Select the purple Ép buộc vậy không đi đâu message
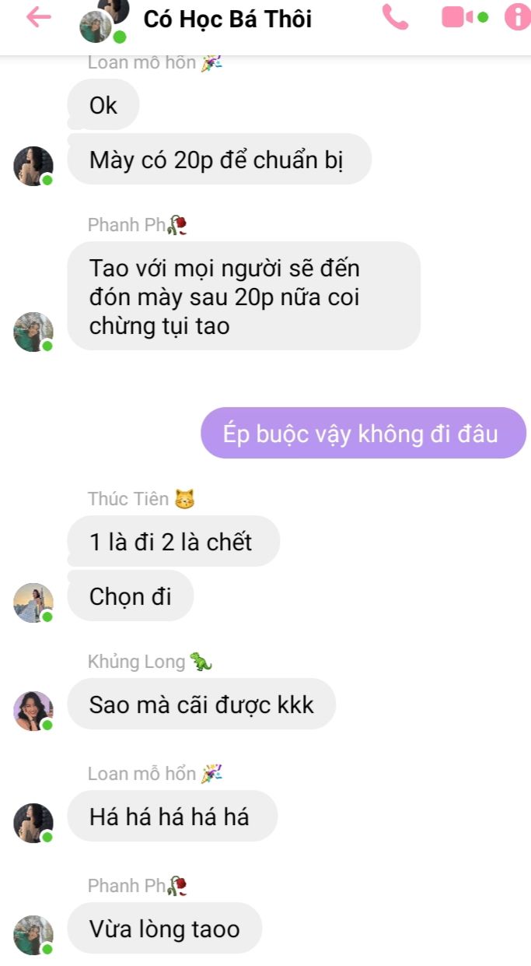531x966 pixels. [x=364, y=433]
